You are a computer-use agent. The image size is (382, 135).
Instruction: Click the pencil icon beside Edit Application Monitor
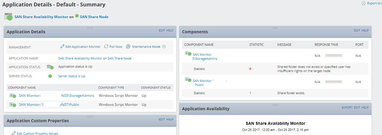[62, 47]
